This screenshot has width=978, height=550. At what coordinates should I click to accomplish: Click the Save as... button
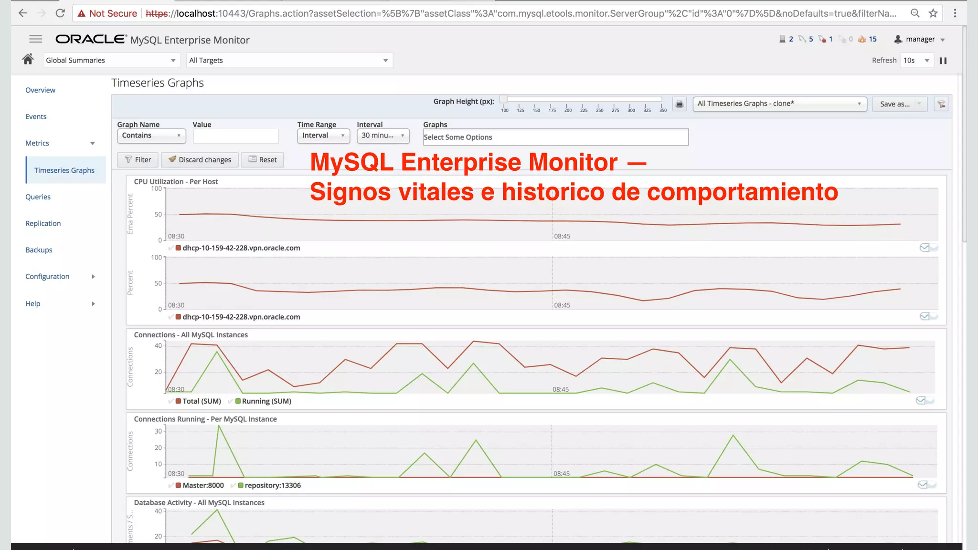tap(894, 104)
